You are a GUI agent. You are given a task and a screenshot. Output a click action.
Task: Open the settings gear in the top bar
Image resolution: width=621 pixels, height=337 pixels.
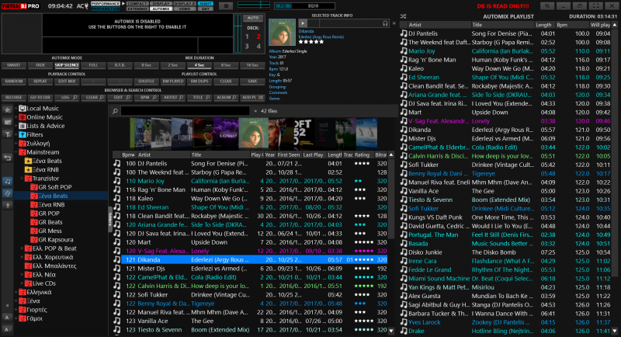coord(226,6)
